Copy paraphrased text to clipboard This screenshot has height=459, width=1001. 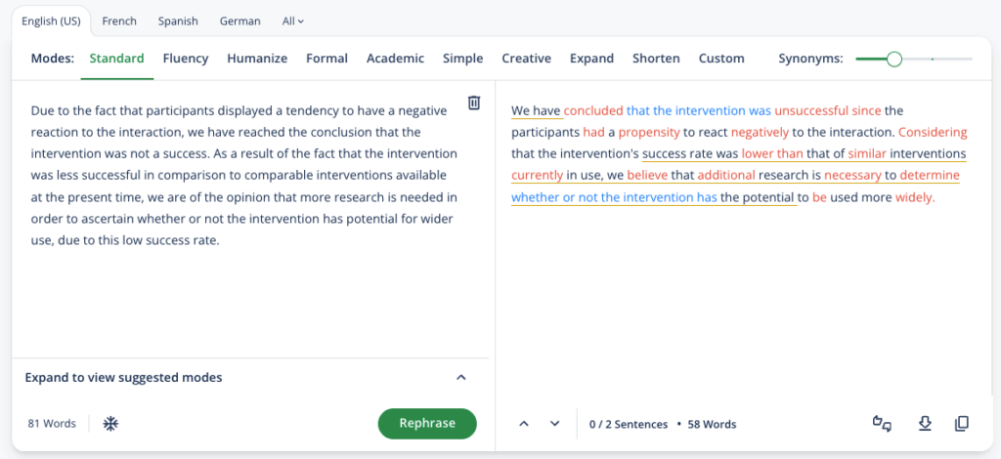point(962,424)
